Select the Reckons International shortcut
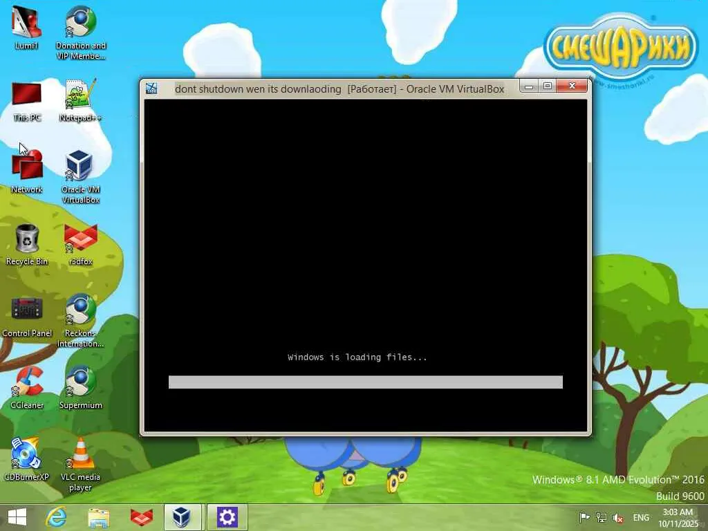Screen dimensions: 708x531 [80, 321]
